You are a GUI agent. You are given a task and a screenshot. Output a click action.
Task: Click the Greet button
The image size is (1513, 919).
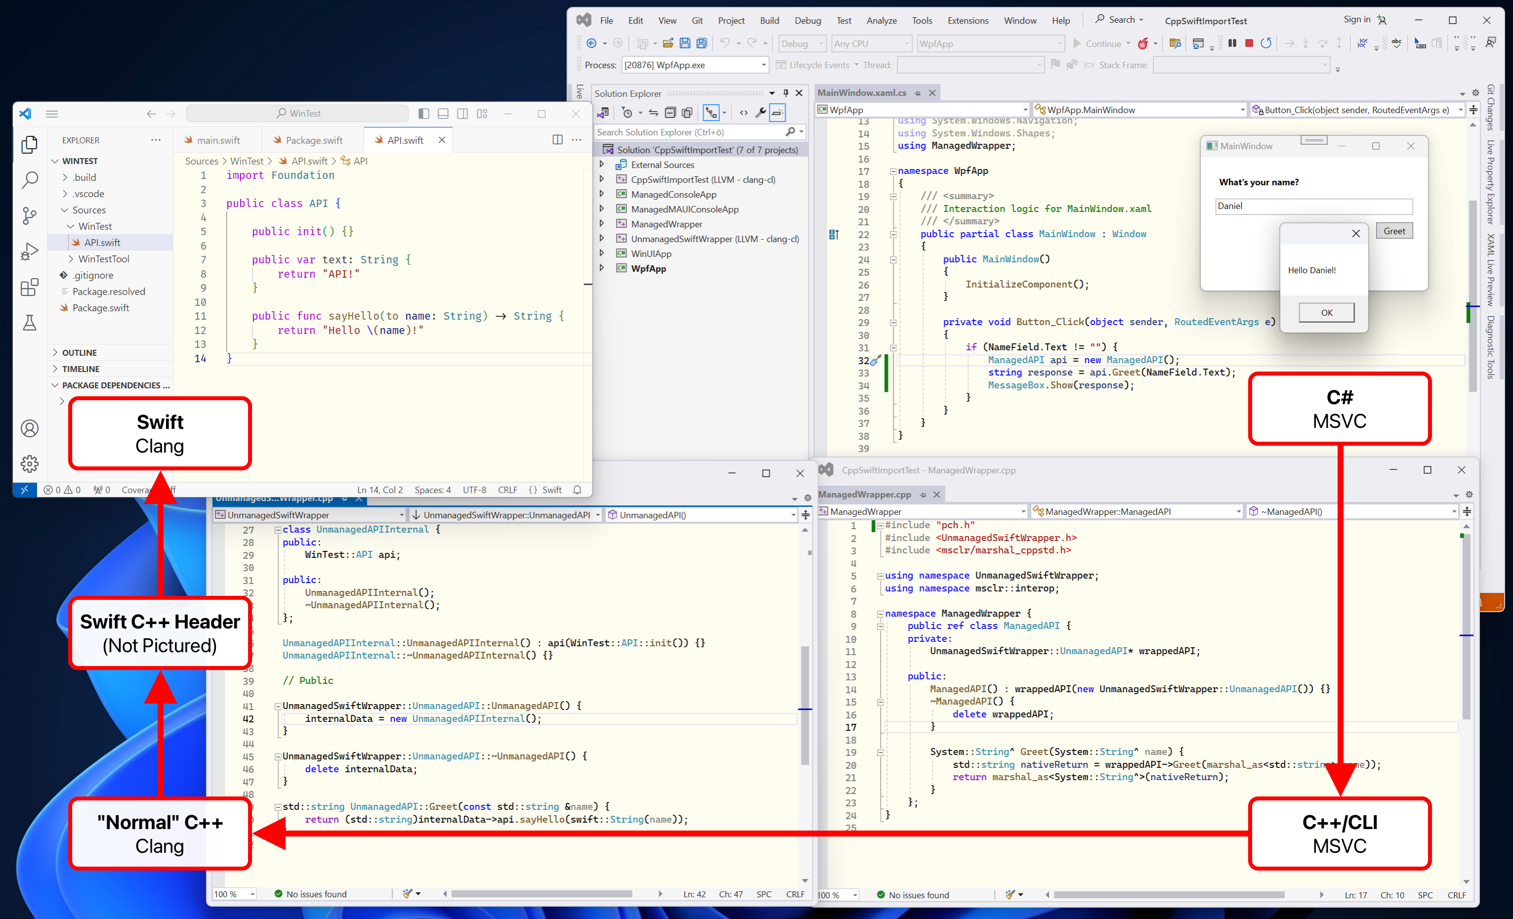tap(1393, 231)
